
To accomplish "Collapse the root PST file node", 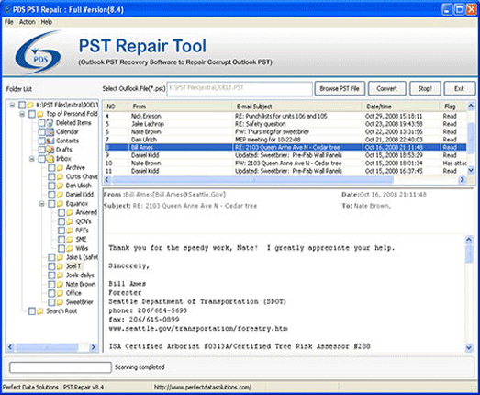I will (x=12, y=105).
